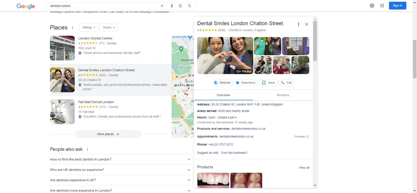Sign in to Google account
The image size is (417, 193).
pyautogui.click(x=397, y=6)
